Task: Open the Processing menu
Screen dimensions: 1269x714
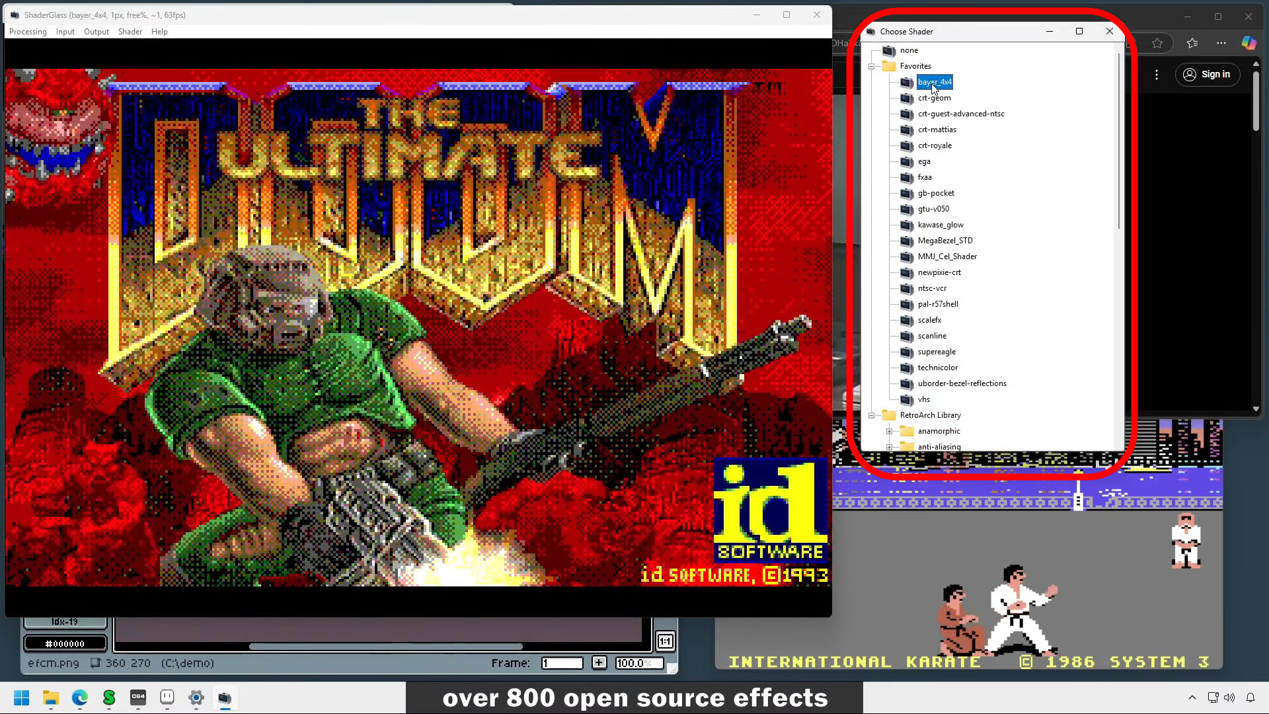Action: tap(28, 32)
